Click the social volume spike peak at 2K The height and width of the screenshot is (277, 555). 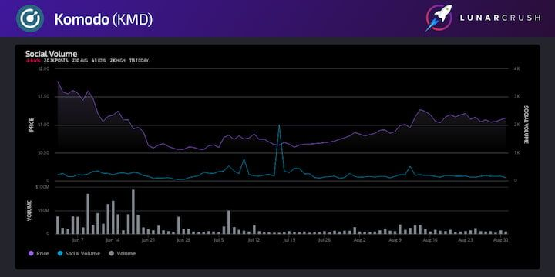279,125
